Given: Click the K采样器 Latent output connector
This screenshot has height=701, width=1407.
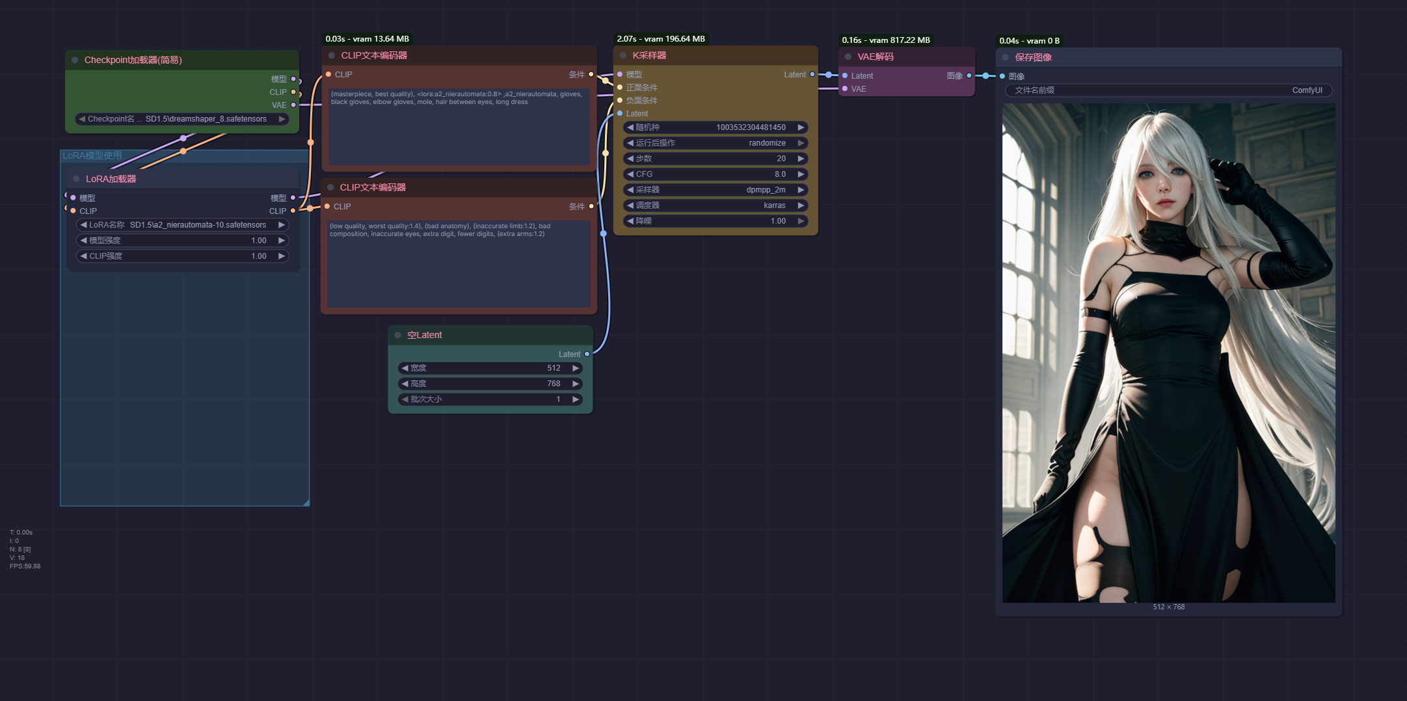Looking at the screenshot, I should click(x=812, y=75).
